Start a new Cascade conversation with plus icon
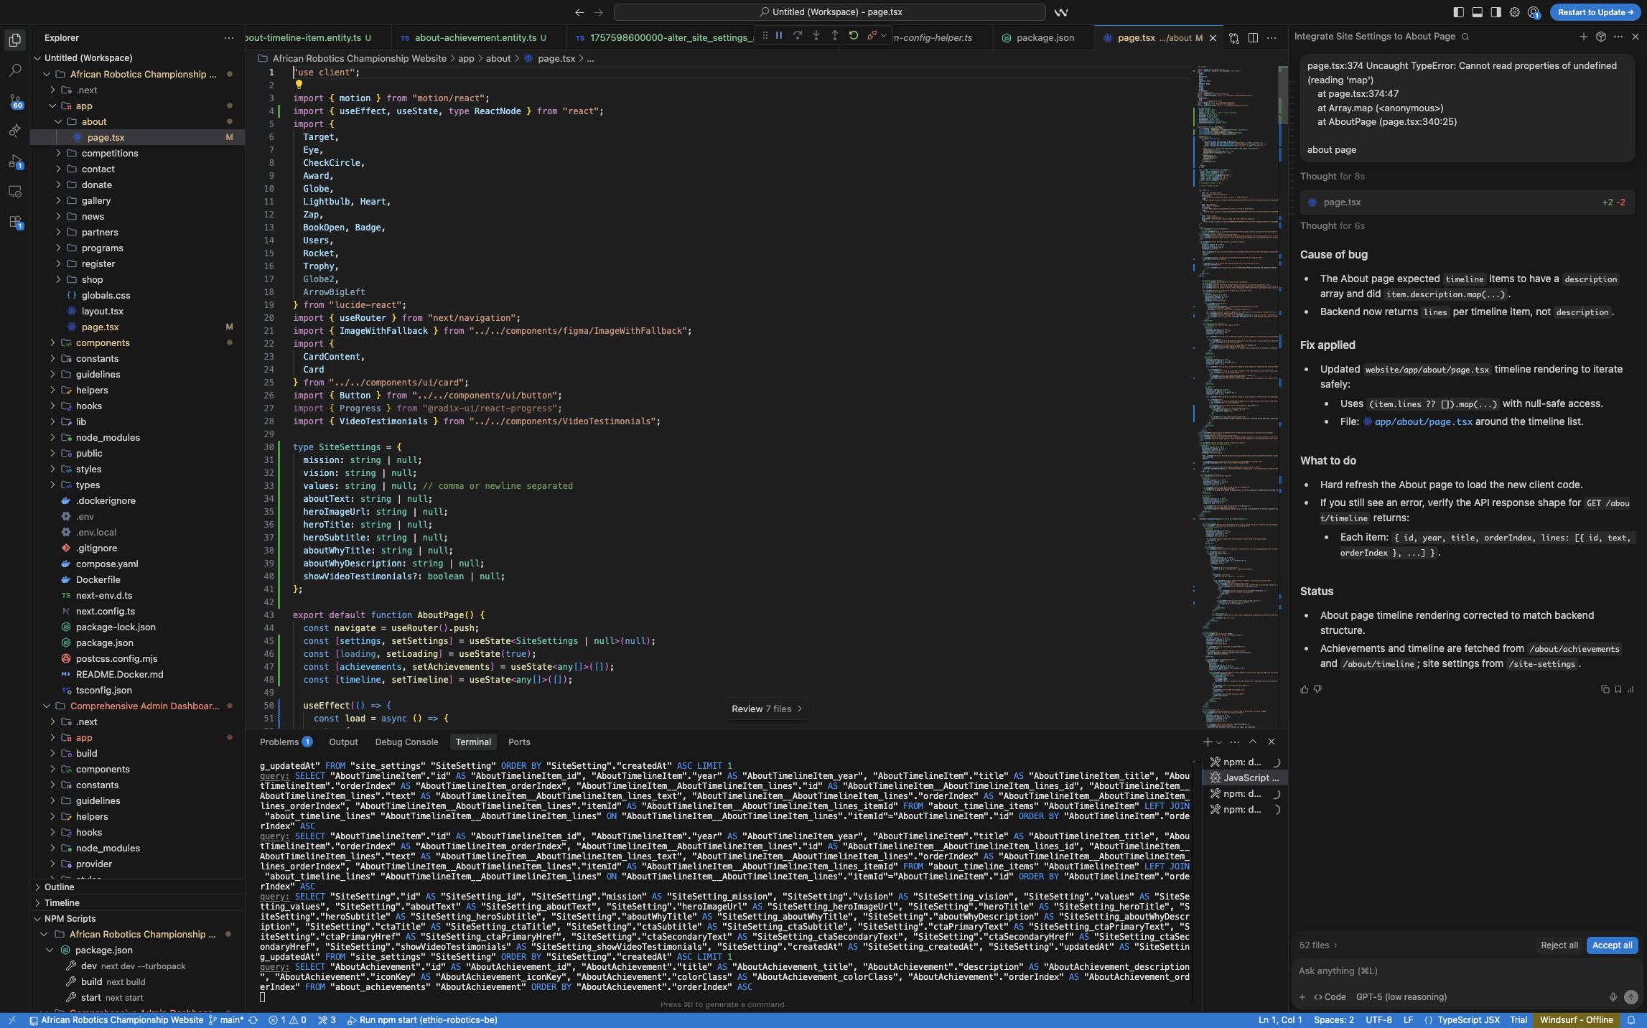The image size is (1647, 1028). [1583, 37]
